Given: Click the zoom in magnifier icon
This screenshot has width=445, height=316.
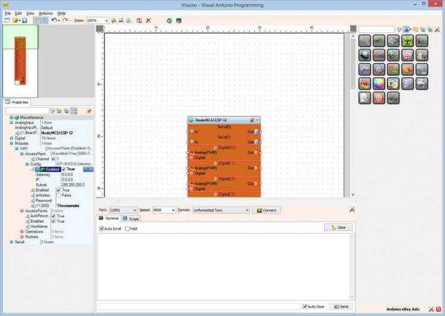Looking at the screenshot, I should coord(114,20).
